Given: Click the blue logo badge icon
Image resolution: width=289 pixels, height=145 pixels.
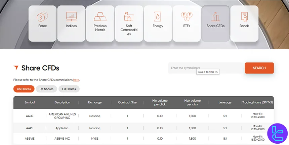Looking at the screenshot, I should click(x=277, y=133).
